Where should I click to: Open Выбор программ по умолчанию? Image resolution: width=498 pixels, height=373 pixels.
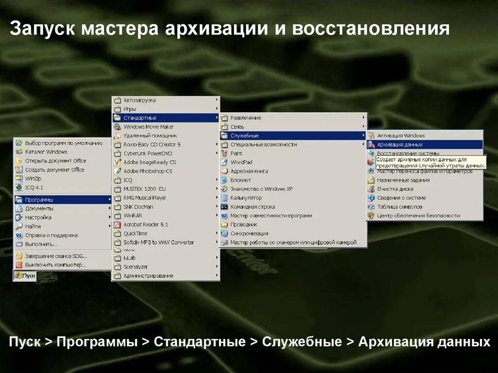[63, 143]
